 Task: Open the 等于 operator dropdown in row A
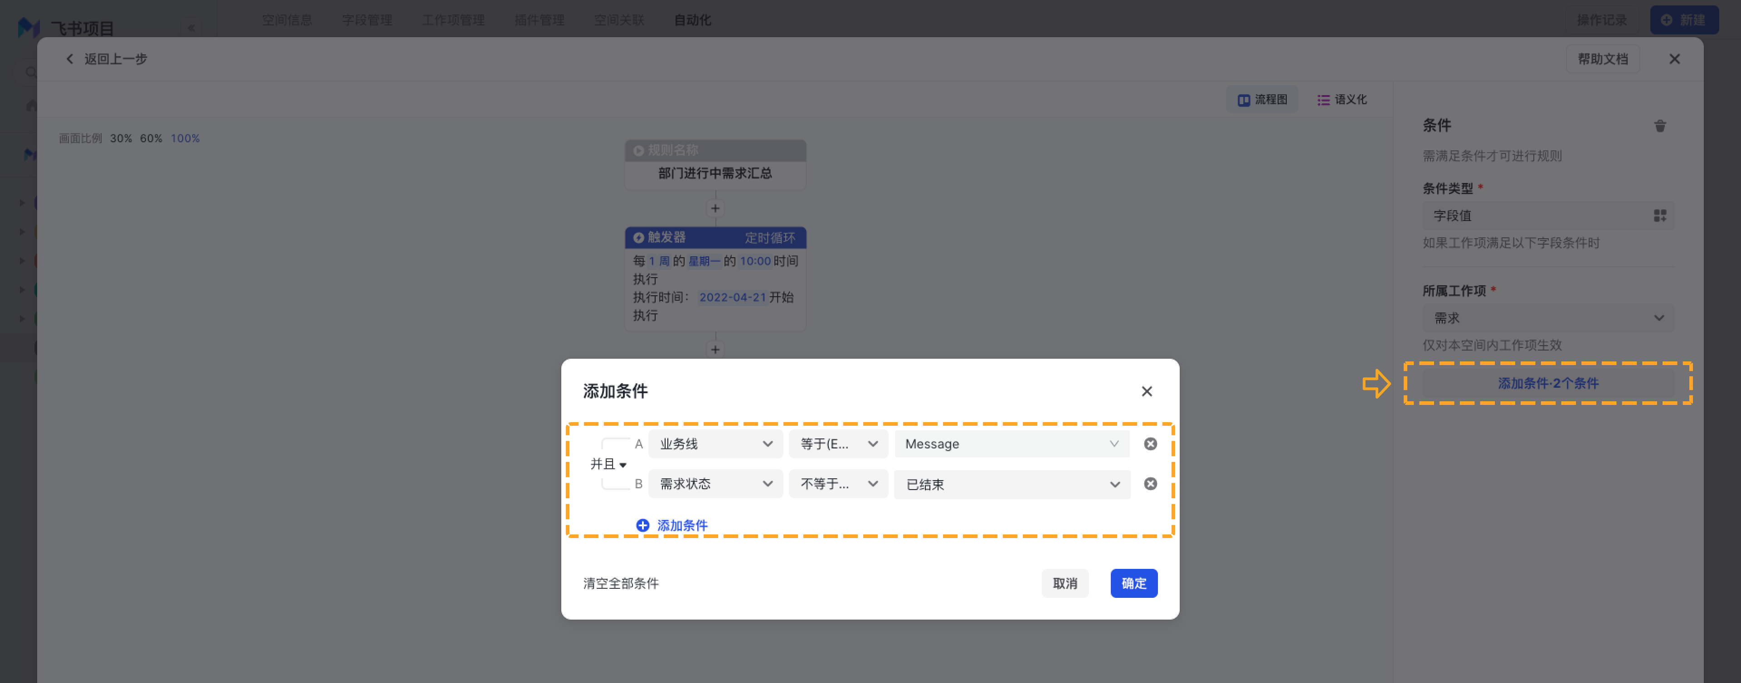coord(838,443)
